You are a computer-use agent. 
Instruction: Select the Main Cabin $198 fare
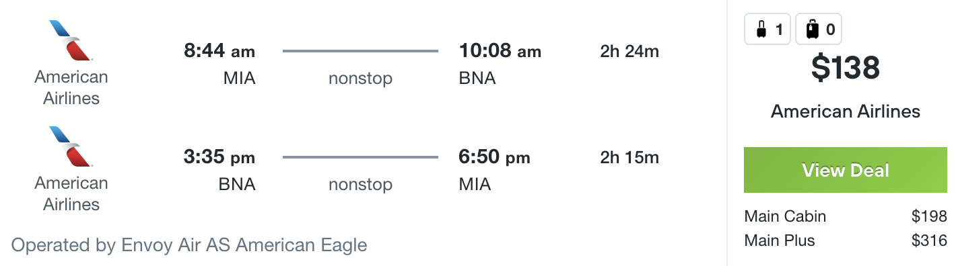point(846,216)
